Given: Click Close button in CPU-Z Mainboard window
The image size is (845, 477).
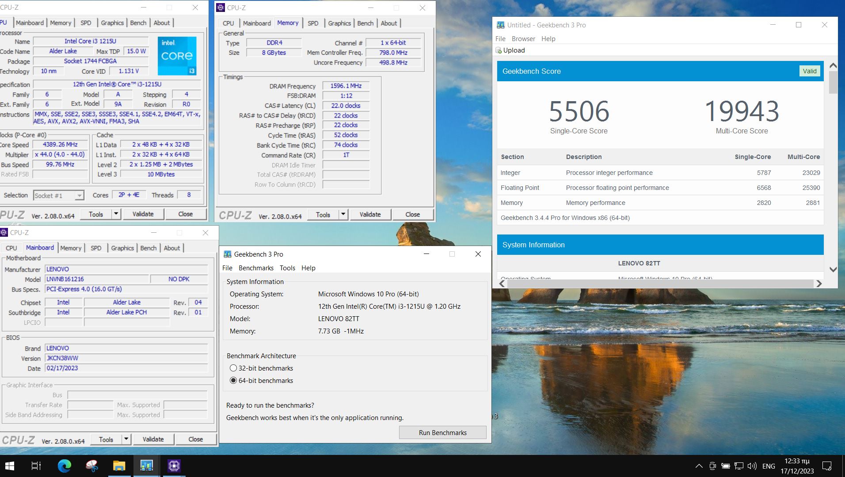Looking at the screenshot, I should 196,439.
